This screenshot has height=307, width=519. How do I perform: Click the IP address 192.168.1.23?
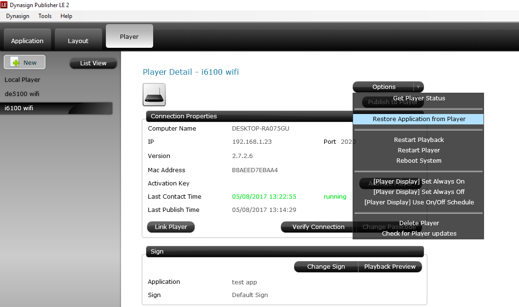(x=252, y=142)
